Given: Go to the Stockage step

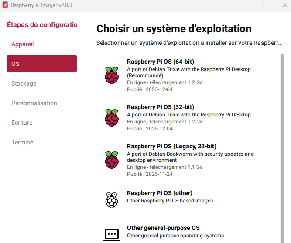Looking at the screenshot, I should point(24,83).
